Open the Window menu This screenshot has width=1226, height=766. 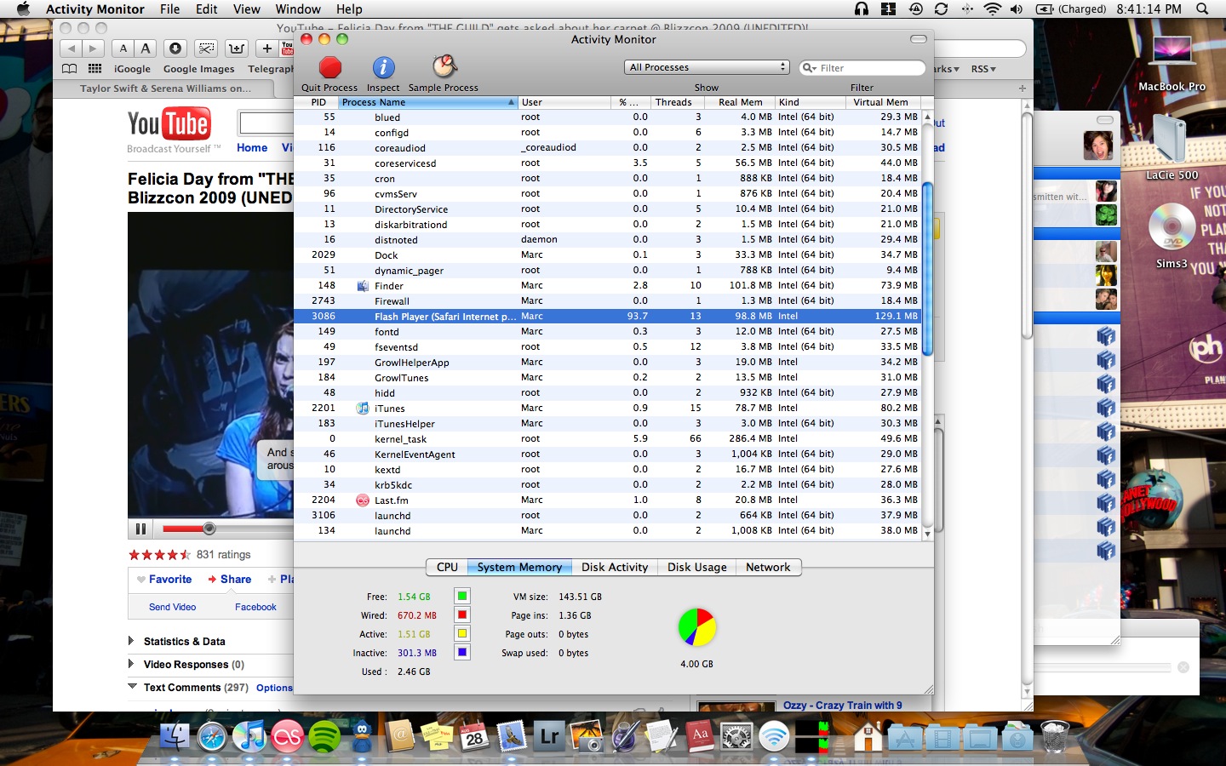[x=297, y=9]
